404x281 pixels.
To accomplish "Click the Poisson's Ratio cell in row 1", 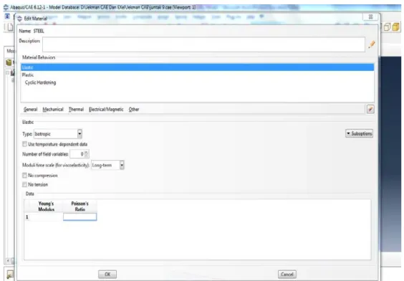I will click(80, 217).
